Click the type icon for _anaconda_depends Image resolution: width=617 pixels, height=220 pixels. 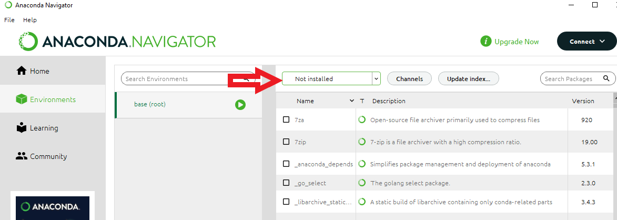pos(362,164)
